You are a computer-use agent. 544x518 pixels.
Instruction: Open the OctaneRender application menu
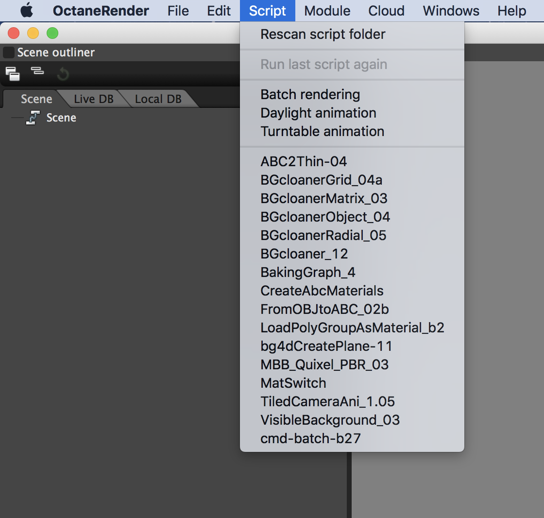tap(101, 11)
